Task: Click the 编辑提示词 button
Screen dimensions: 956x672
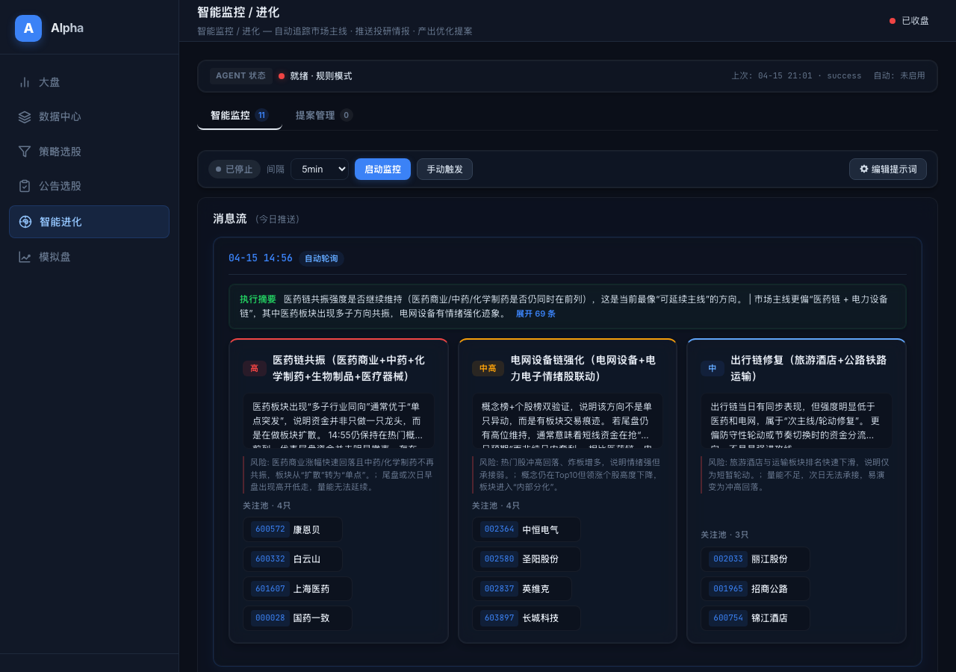Action: click(x=888, y=169)
